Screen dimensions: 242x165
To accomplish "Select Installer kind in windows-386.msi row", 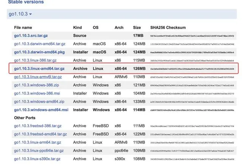I will (x=80, y=93).
